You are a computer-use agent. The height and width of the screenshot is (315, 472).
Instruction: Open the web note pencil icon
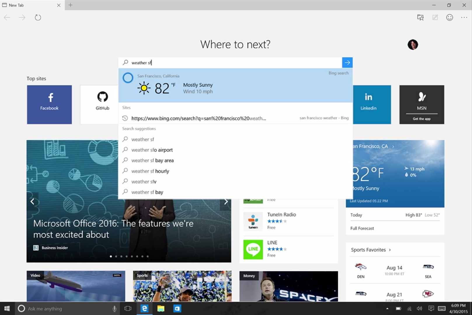tap(435, 18)
